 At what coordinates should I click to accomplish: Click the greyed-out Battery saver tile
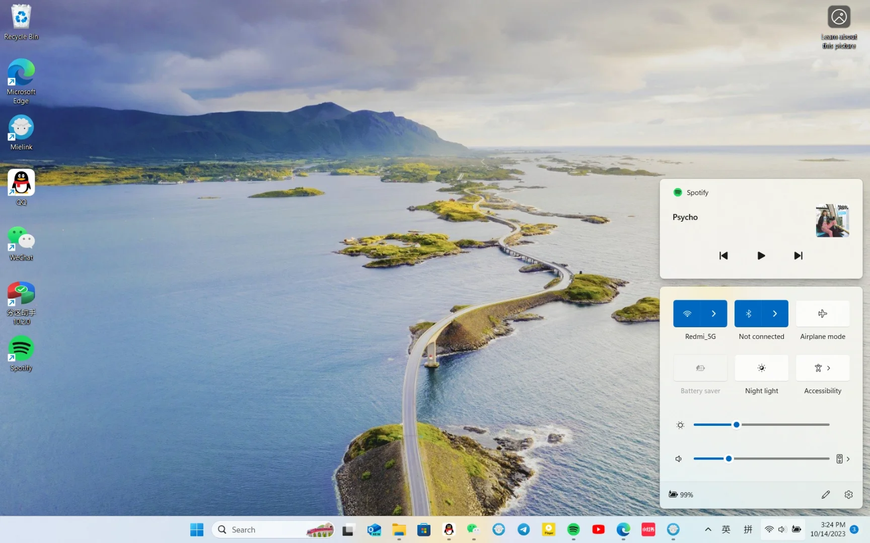point(700,368)
